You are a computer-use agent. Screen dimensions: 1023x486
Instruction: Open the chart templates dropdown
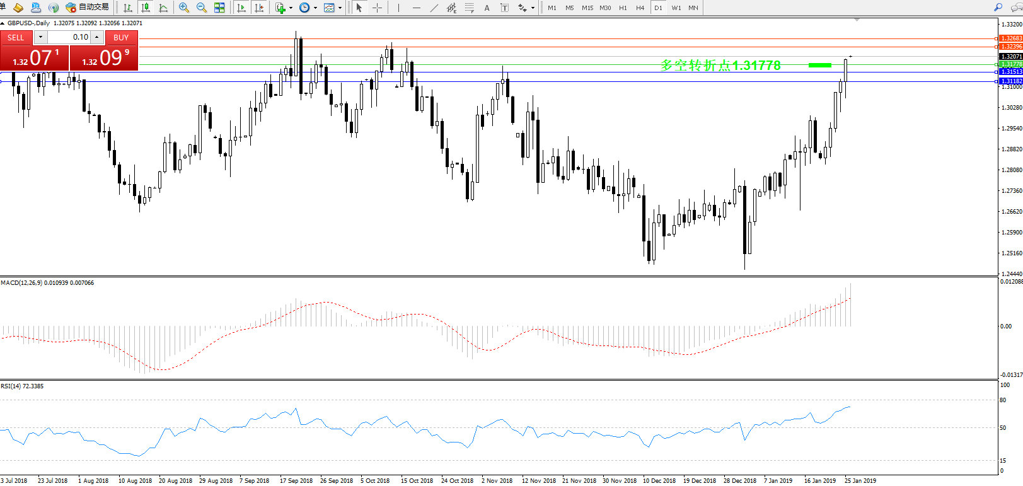[340, 8]
